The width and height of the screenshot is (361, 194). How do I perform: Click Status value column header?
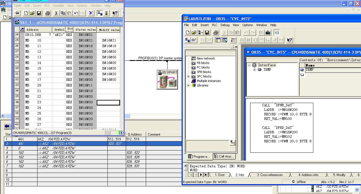point(85,29)
